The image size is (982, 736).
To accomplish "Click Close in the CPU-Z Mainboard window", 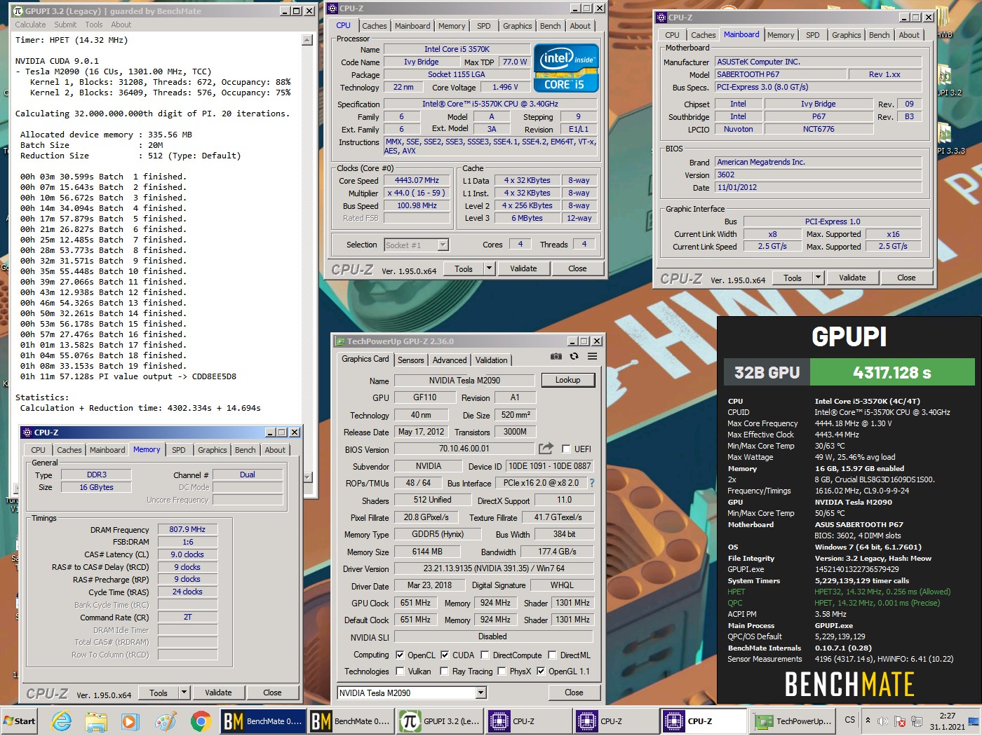I will click(906, 278).
